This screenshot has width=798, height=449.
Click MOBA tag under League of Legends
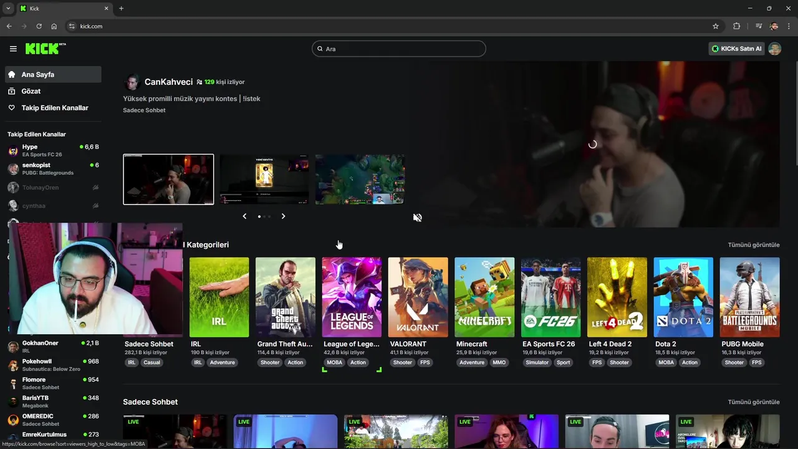click(335, 362)
